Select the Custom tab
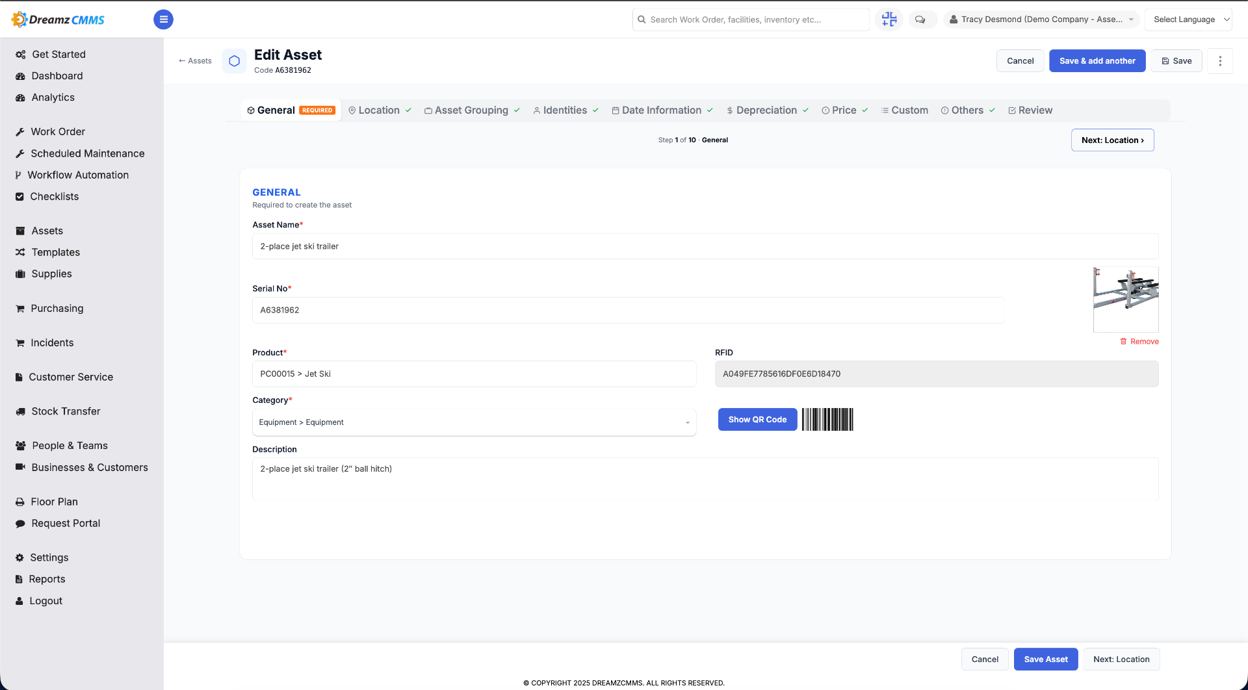The width and height of the screenshot is (1248, 690). 904,110
